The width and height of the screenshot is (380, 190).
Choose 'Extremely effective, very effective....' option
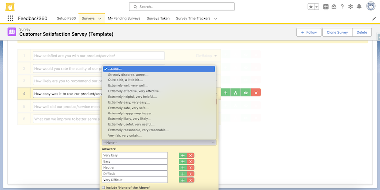(x=159, y=91)
